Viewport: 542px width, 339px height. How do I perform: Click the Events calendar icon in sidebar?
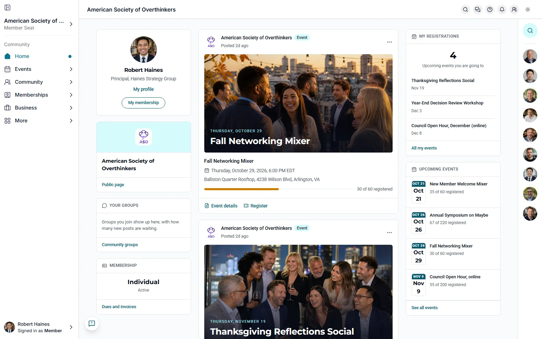pos(7,69)
